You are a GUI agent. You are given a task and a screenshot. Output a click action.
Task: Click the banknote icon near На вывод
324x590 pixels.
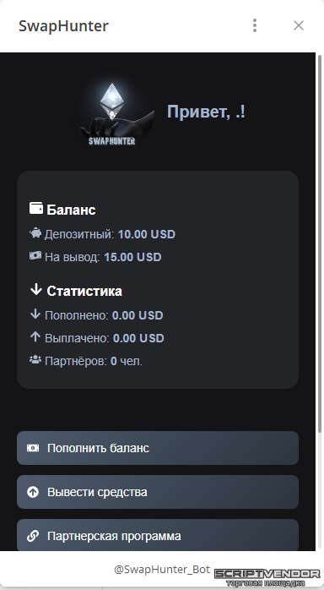tap(35, 256)
